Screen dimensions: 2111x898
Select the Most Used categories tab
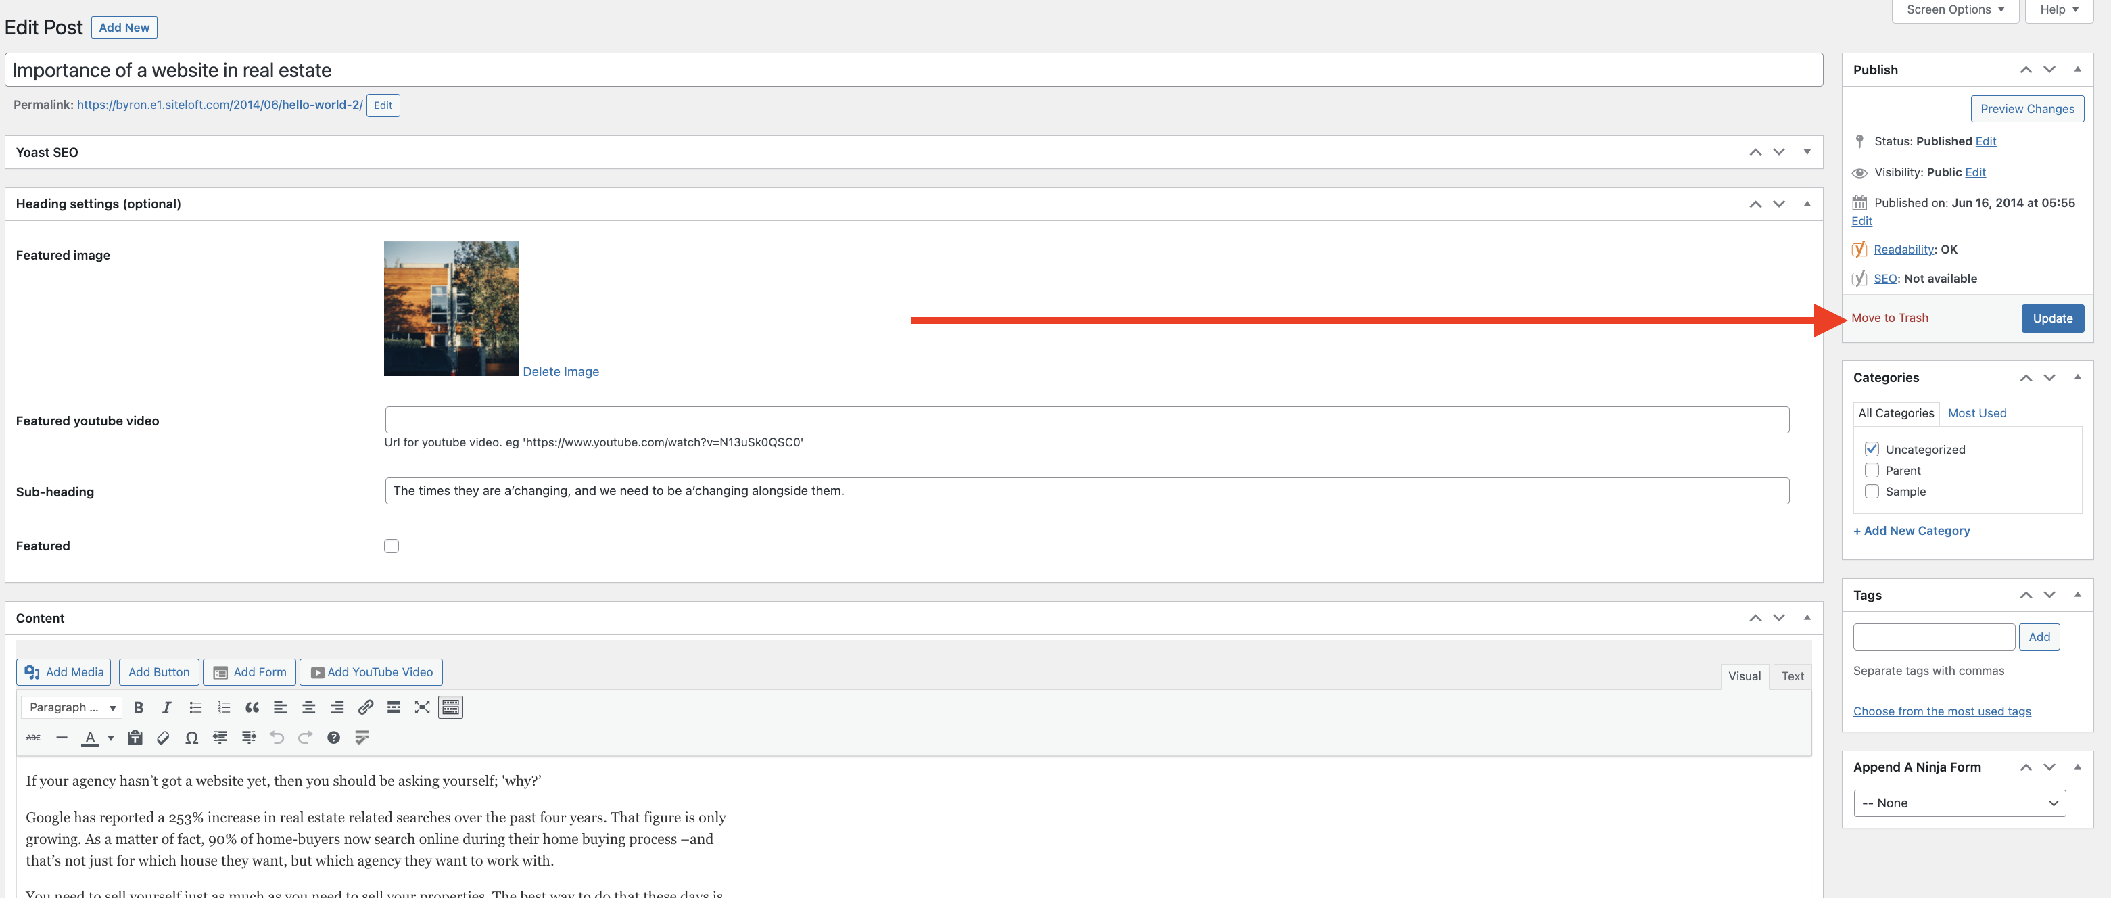click(1976, 413)
